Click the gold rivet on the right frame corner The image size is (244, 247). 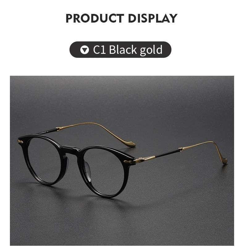(128, 162)
